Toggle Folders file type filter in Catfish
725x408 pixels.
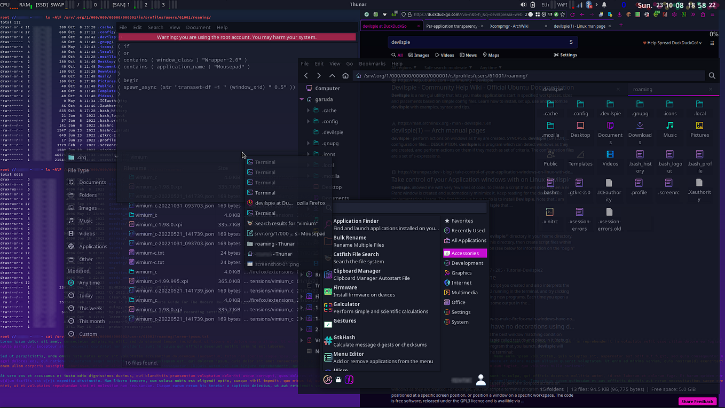83,195
